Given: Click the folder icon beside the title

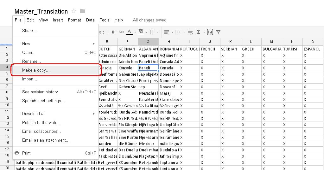Looking at the screenshot, I should [x=83, y=11].
